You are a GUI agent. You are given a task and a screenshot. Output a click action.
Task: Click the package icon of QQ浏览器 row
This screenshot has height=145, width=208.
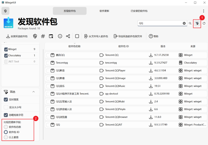point(53,117)
